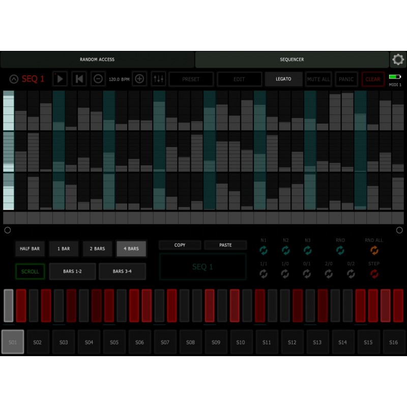The image size is (407, 407).
Task: Enable SCROLL mode
Action: pos(30,271)
